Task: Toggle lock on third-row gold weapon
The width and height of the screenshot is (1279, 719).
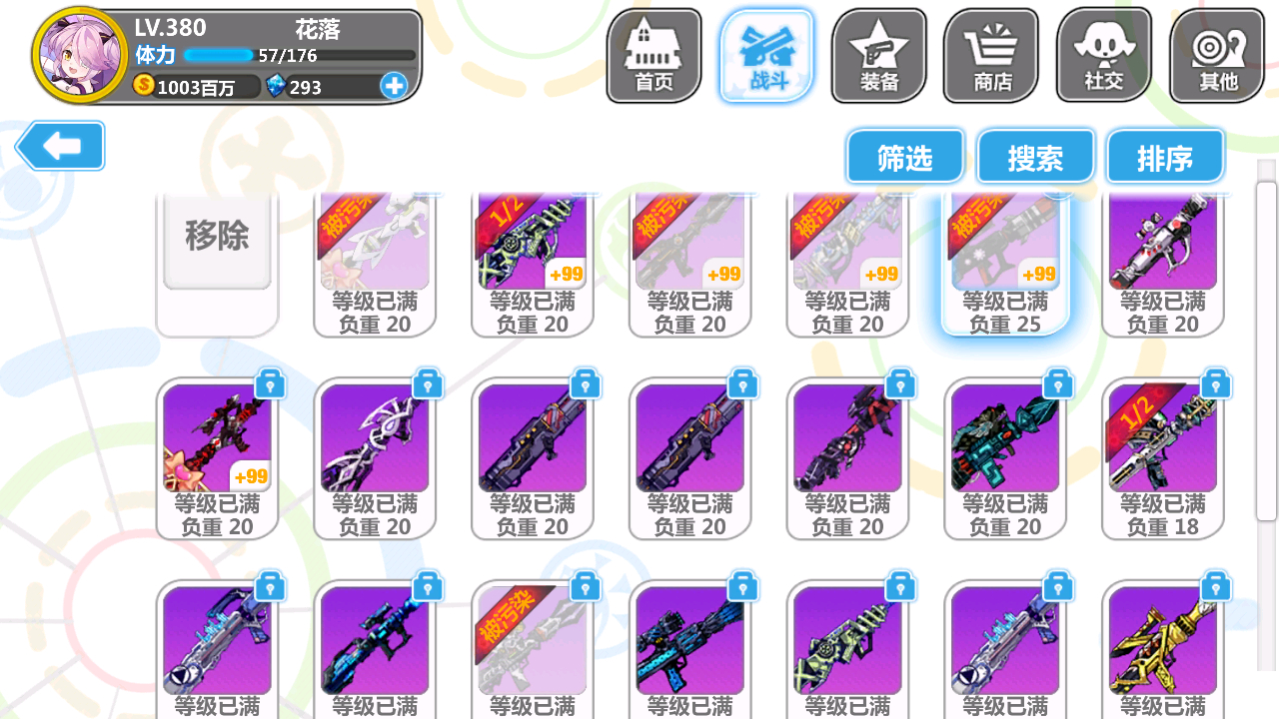Action: 1216,586
